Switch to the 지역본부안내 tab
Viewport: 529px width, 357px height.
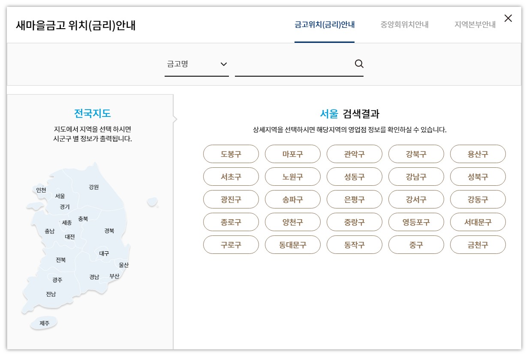coord(475,25)
